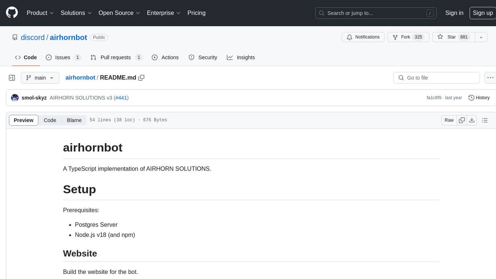Screen dimensions: 496x279
Task: Click the Node.js v18 (and npm) list item
Action: pos(105,235)
